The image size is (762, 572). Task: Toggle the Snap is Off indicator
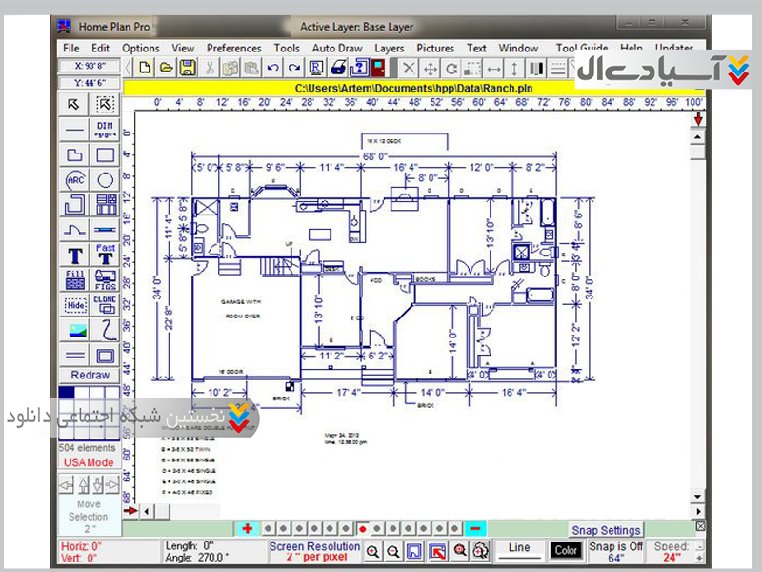[x=615, y=551]
